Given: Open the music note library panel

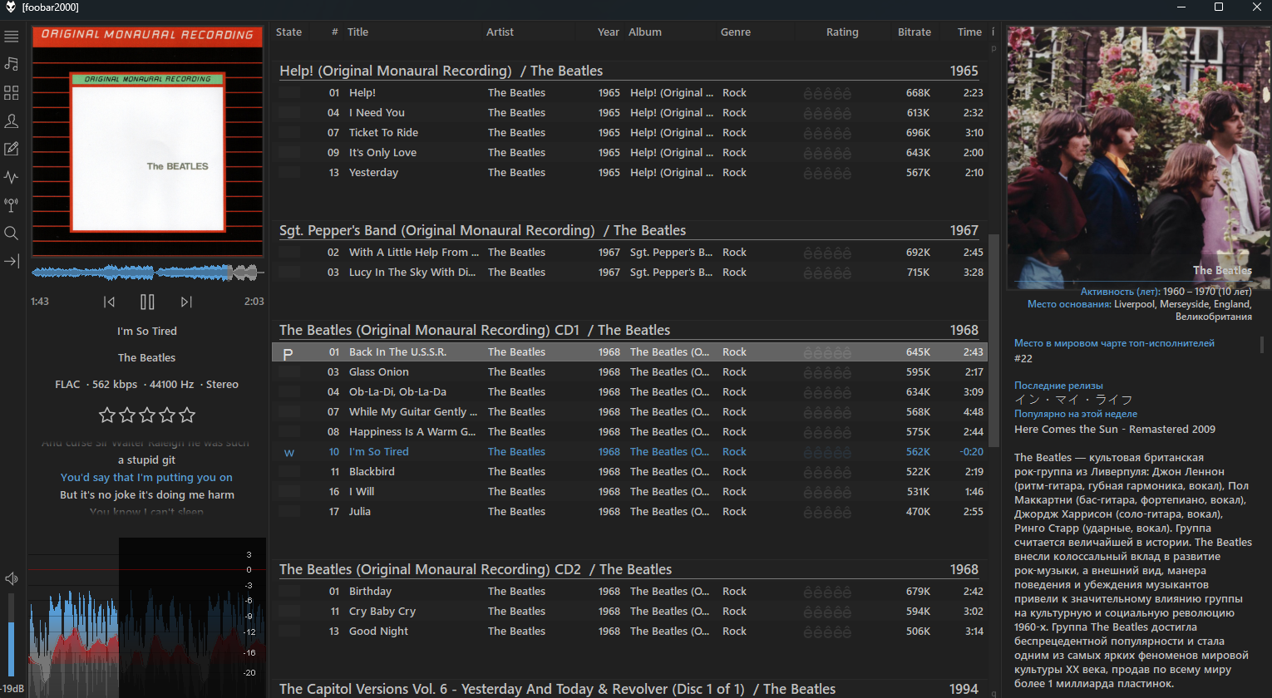Looking at the screenshot, I should point(12,64).
